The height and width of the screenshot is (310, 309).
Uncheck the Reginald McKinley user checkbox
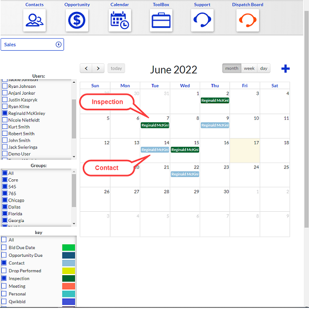[x=5, y=113]
